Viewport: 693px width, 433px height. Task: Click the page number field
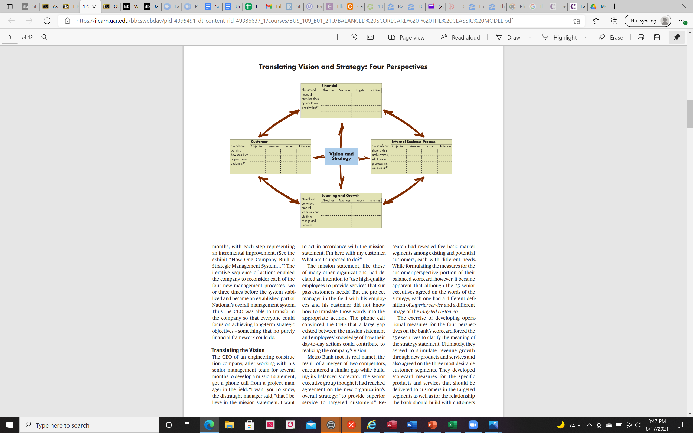point(10,37)
